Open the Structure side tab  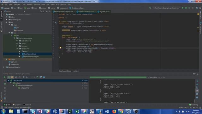[x=1, y=27]
